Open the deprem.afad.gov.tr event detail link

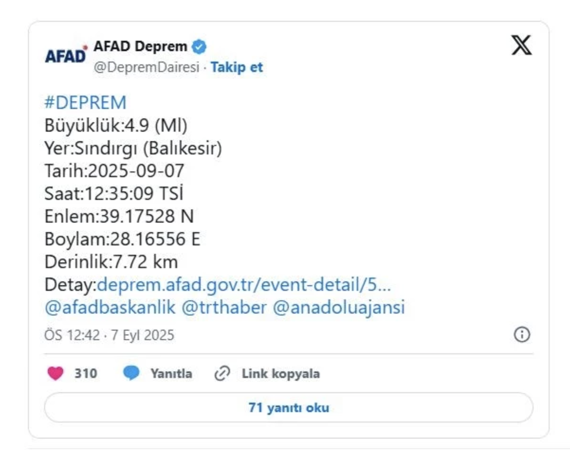pyautogui.click(x=244, y=285)
